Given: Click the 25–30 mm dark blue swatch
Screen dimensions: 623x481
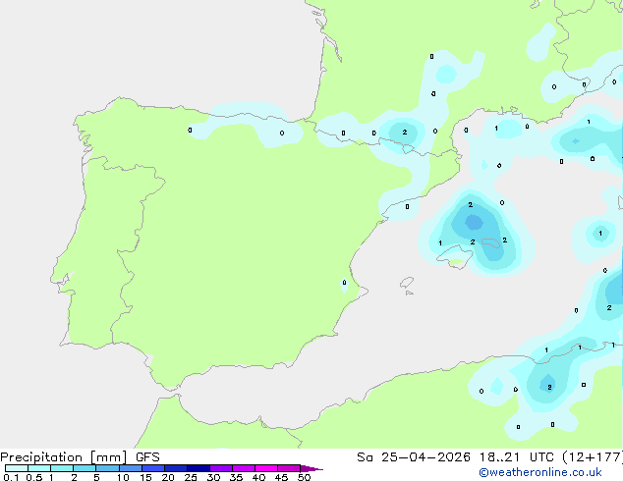Looking at the screenshot, I should point(198,468).
